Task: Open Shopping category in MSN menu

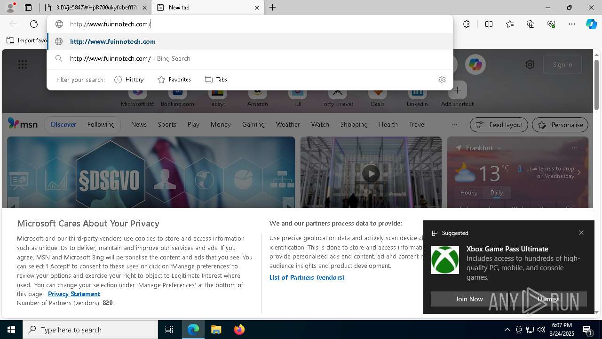Action: (x=354, y=124)
